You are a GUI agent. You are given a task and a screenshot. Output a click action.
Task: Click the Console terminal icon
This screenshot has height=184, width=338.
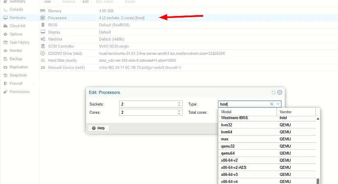[x=5, y=10]
